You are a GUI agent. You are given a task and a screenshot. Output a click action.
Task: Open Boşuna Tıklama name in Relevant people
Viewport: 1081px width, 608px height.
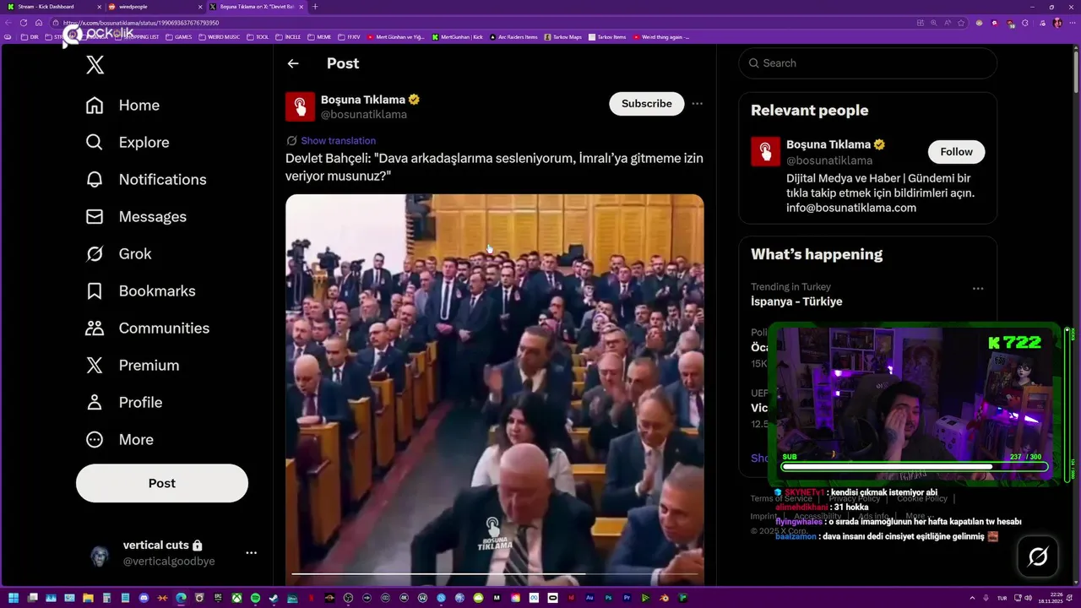(x=828, y=144)
